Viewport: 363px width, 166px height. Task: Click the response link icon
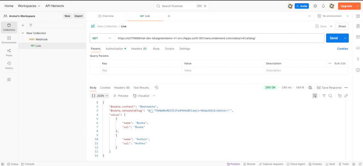[346, 96]
